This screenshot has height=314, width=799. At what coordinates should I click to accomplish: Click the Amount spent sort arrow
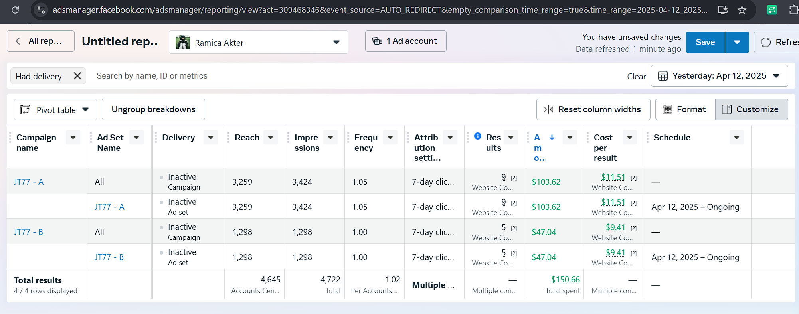tap(552, 138)
